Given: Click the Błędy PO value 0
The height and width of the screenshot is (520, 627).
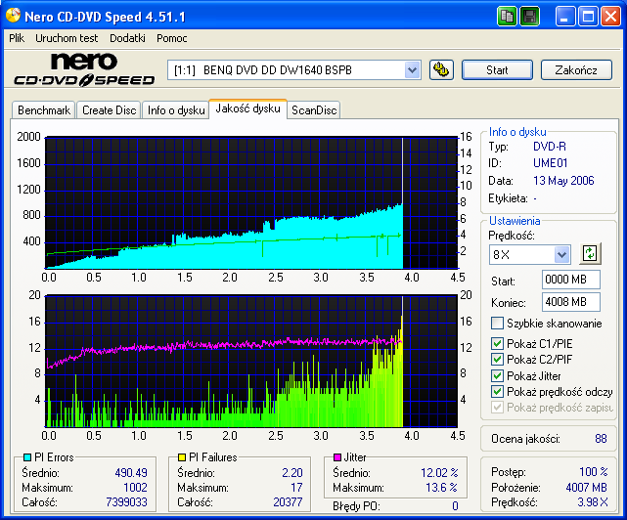Looking at the screenshot, I should point(455,506).
